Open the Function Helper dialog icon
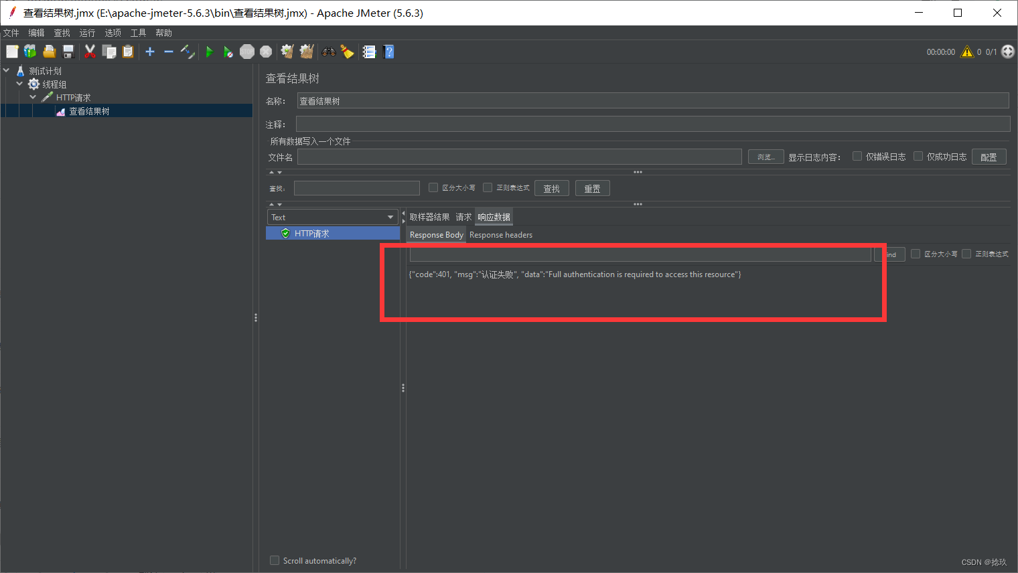The height and width of the screenshot is (573, 1018). tap(369, 52)
